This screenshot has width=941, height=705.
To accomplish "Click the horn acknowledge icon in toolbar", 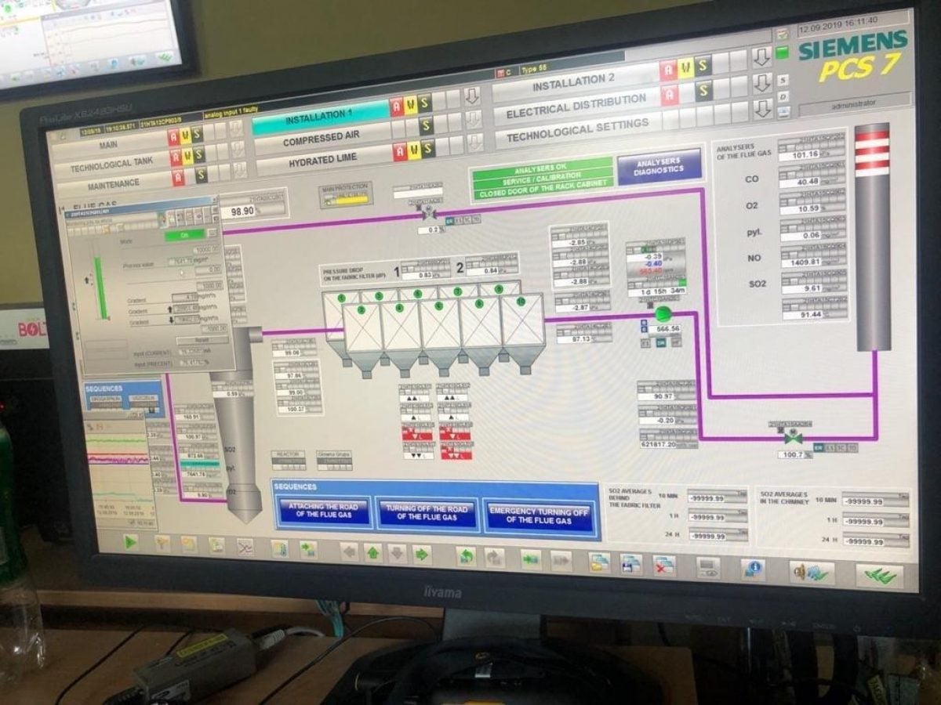I will [x=811, y=573].
